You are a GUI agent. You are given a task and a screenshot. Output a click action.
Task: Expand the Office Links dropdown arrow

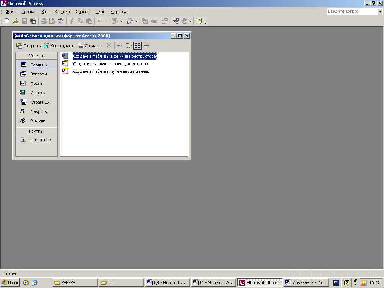[121, 21]
